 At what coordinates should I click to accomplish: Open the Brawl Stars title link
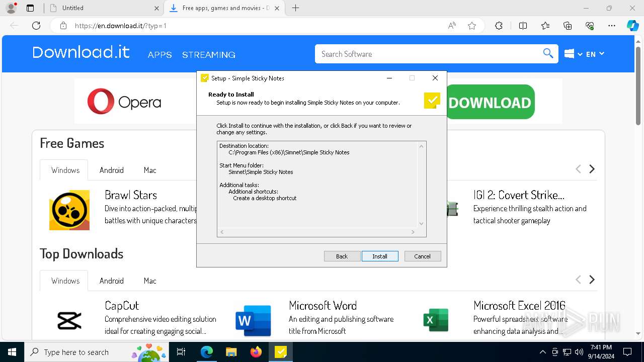tap(131, 195)
